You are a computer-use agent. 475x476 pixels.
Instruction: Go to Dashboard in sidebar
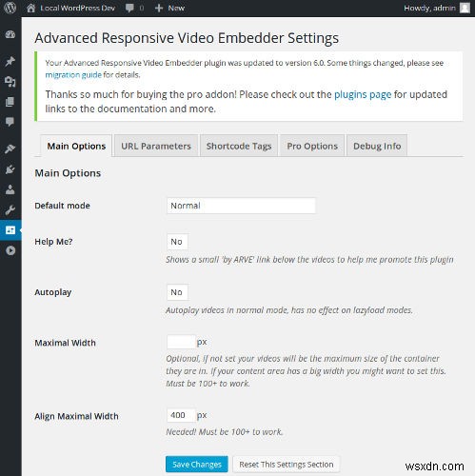(10, 34)
